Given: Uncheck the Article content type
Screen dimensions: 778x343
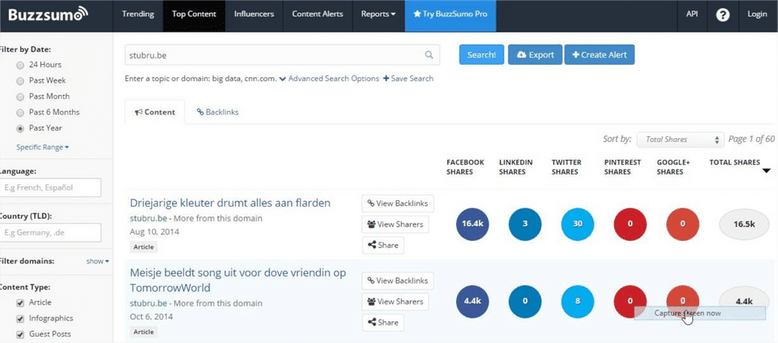Looking at the screenshot, I should click(x=20, y=302).
